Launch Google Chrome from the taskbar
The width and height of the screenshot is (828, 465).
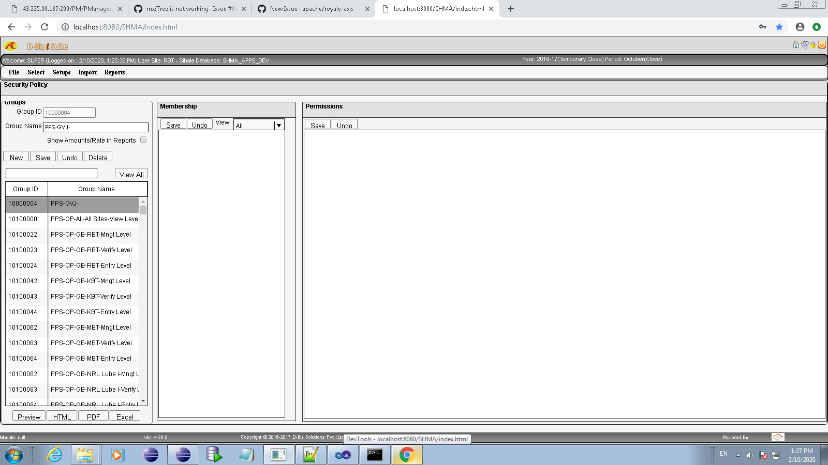click(x=407, y=455)
